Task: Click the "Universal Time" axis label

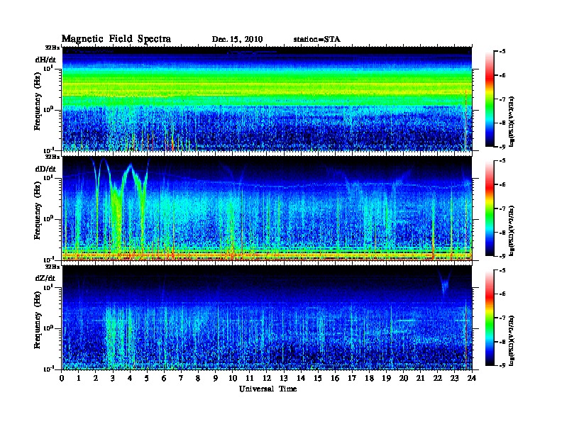Action: tap(268, 389)
